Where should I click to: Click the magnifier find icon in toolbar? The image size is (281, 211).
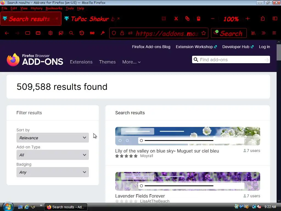coord(71,33)
